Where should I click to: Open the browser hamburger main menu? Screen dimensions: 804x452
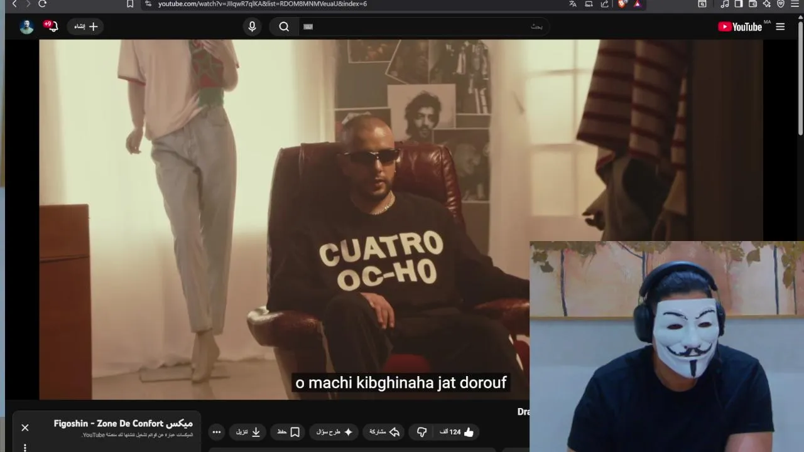[x=796, y=4]
